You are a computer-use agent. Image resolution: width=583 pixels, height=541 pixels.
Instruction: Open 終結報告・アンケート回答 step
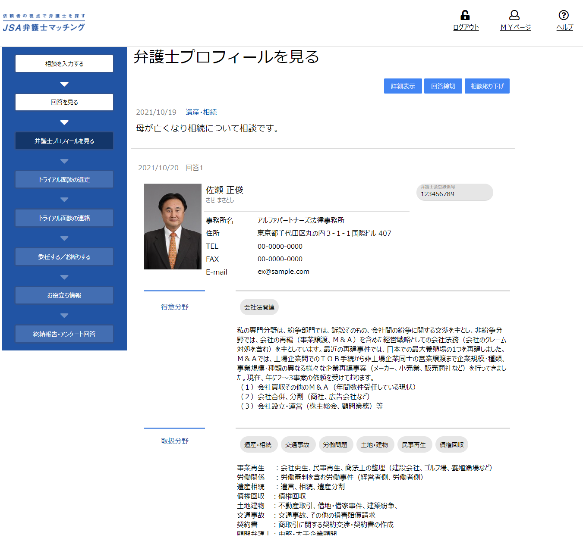[64, 334]
